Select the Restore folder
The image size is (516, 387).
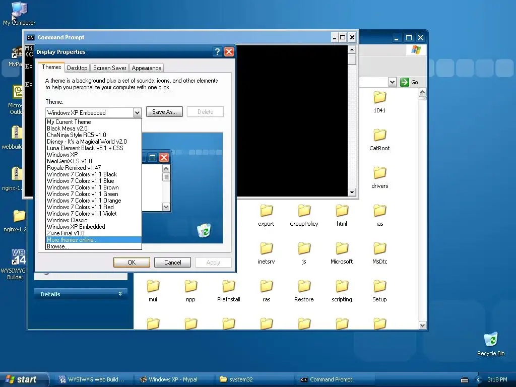pos(304,291)
